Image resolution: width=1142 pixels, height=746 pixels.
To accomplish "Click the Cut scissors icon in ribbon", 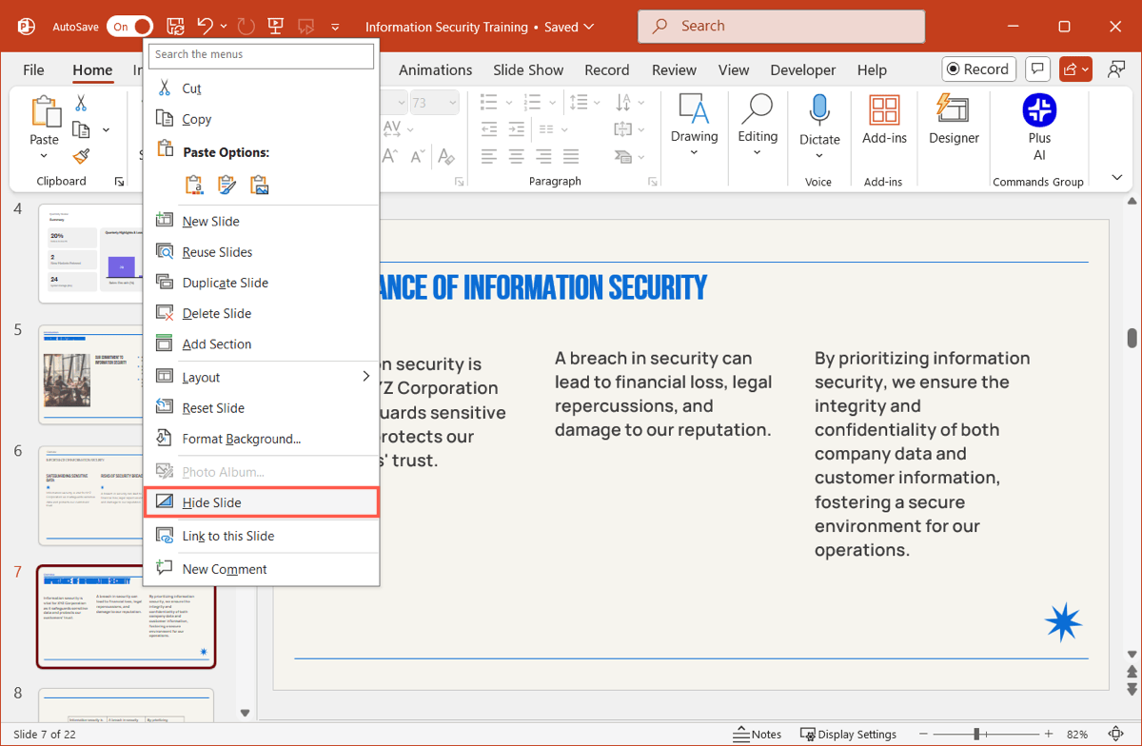I will [82, 103].
